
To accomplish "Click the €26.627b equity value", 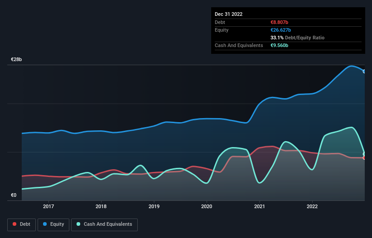I will point(281,30).
